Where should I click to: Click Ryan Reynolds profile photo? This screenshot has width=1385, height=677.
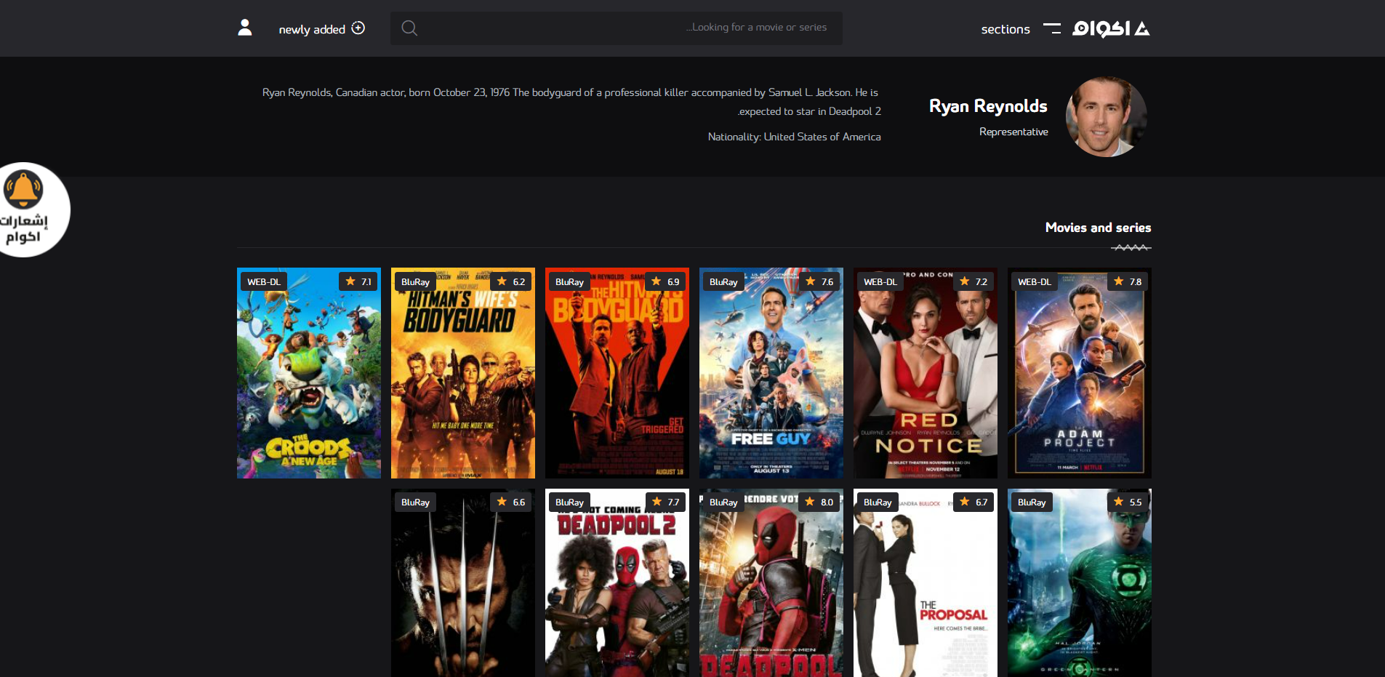pyautogui.click(x=1106, y=117)
